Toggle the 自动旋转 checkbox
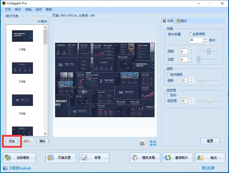This screenshot has width=229, height=173. [168, 74]
